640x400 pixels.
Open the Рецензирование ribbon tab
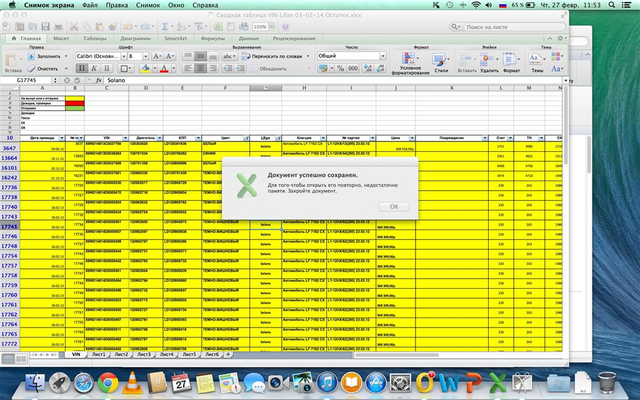click(294, 38)
